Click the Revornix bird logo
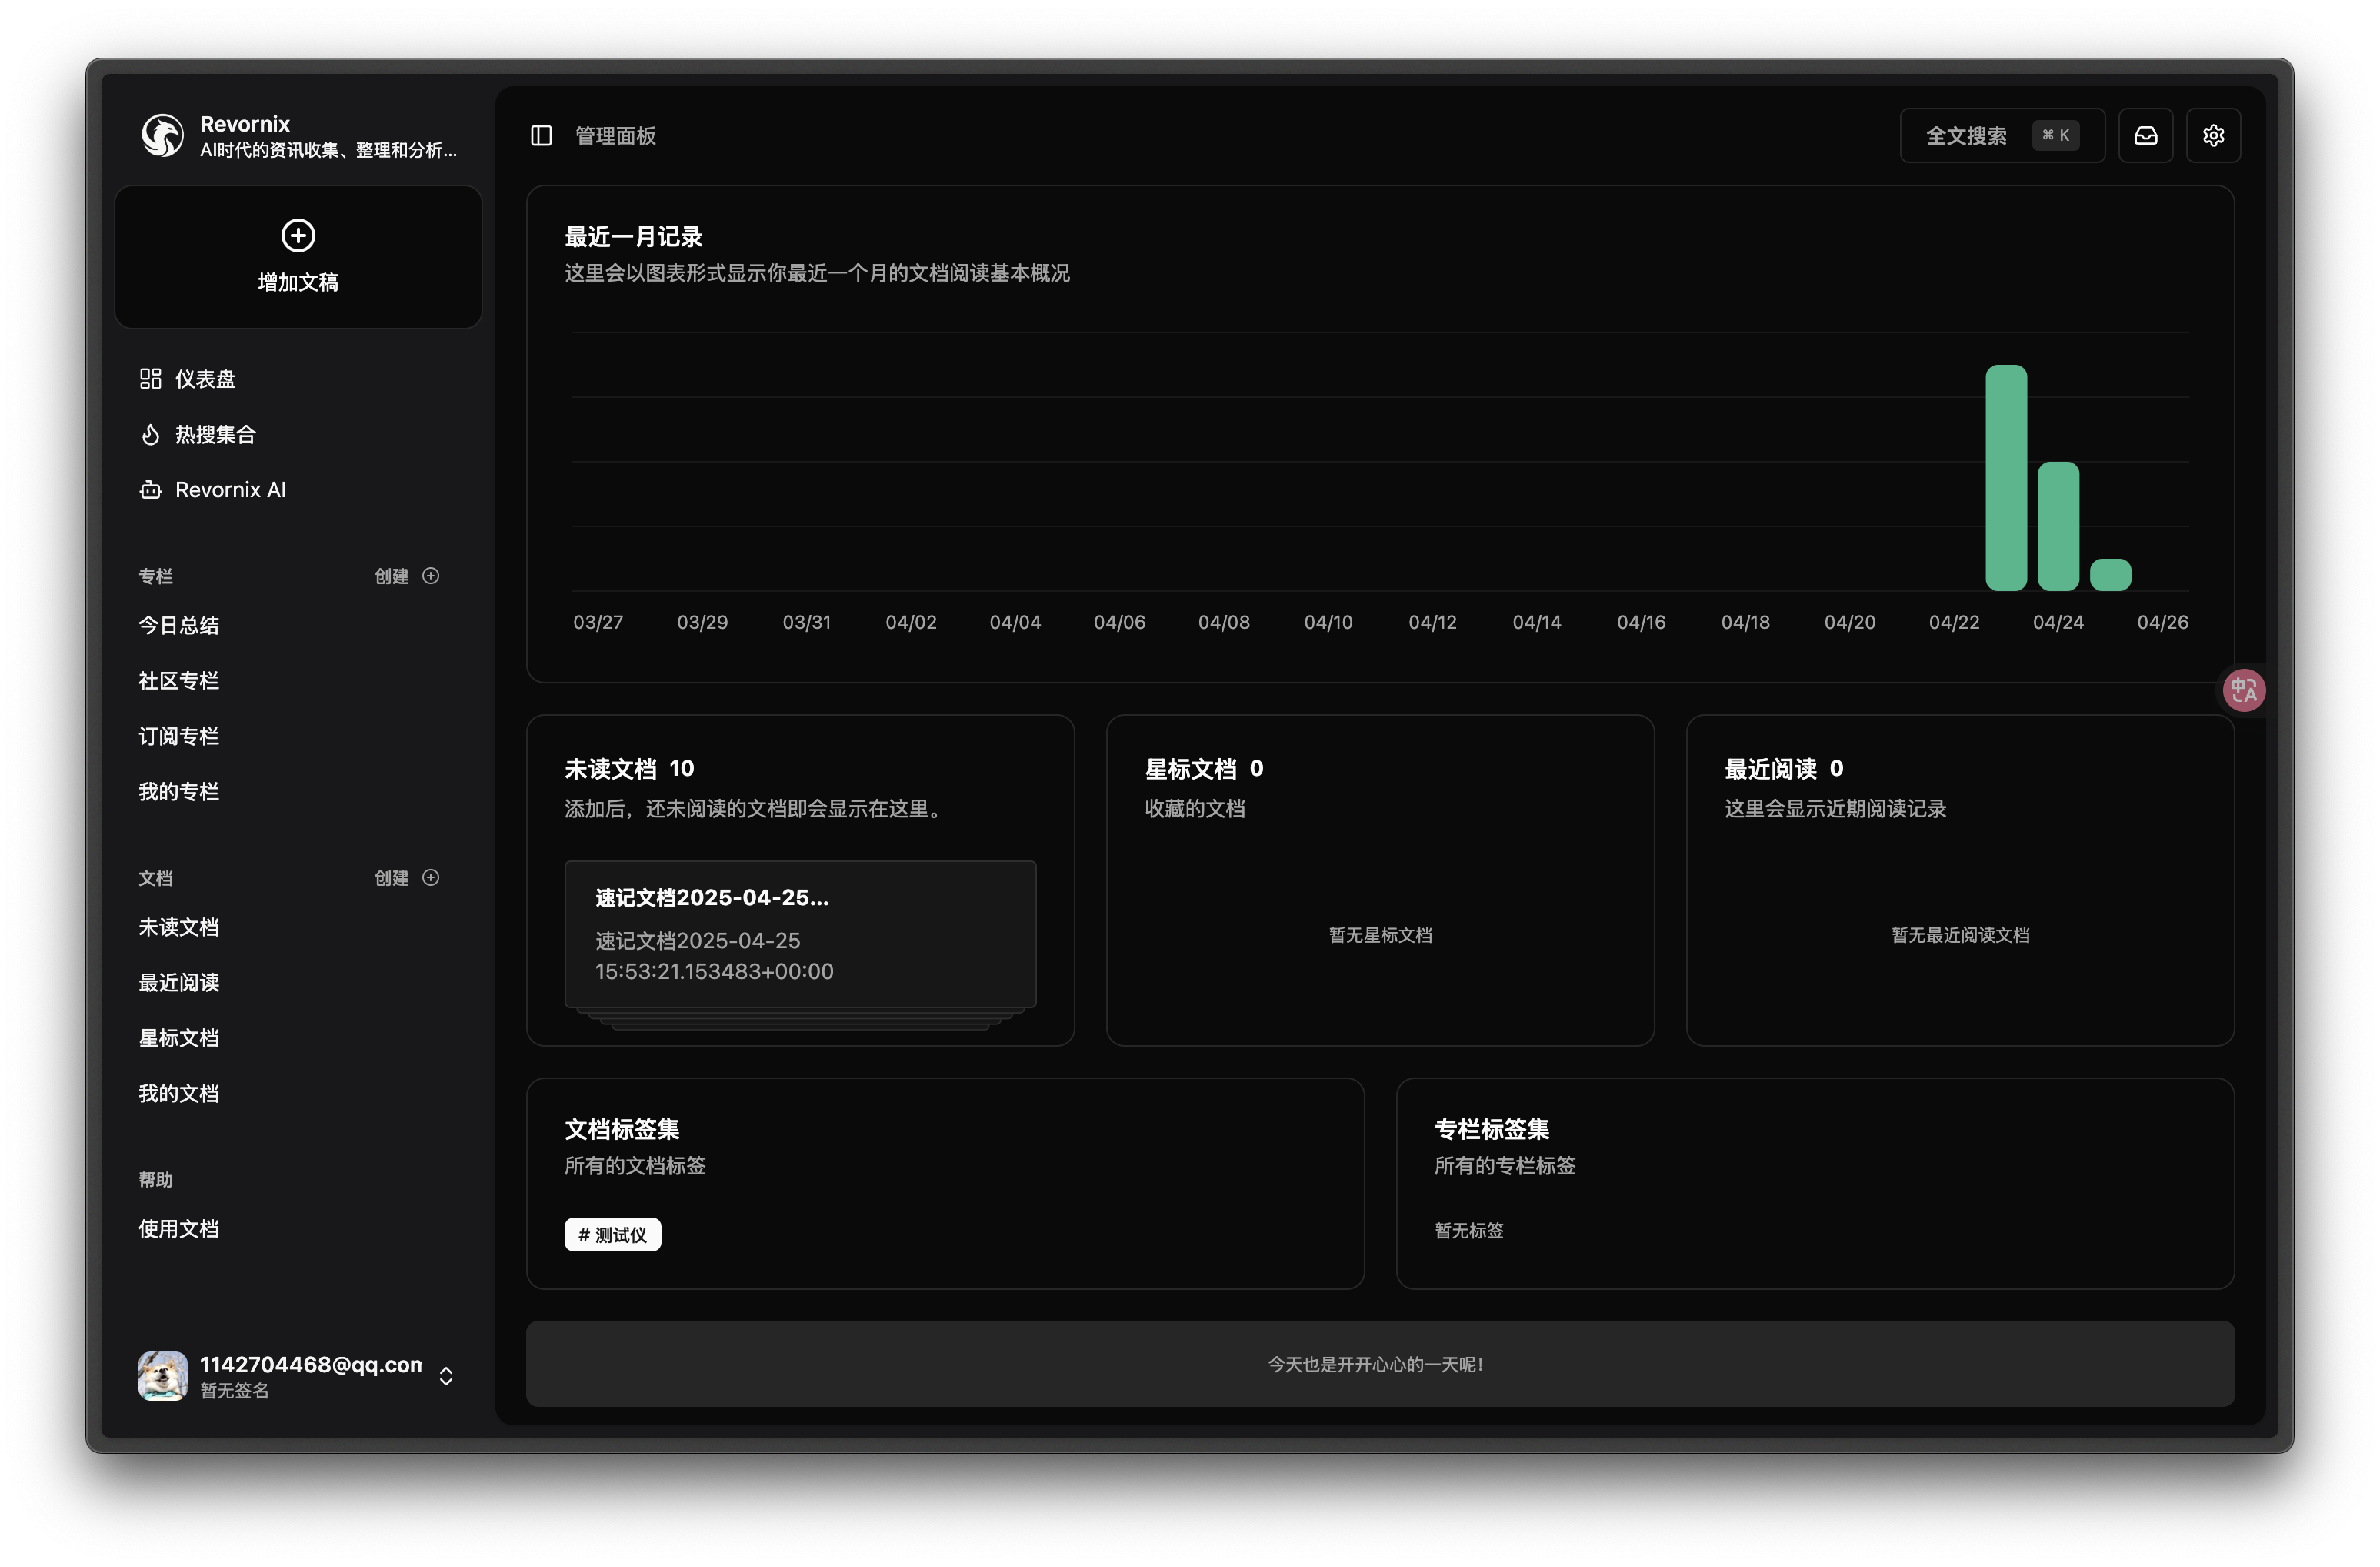 click(x=162, y=135)
